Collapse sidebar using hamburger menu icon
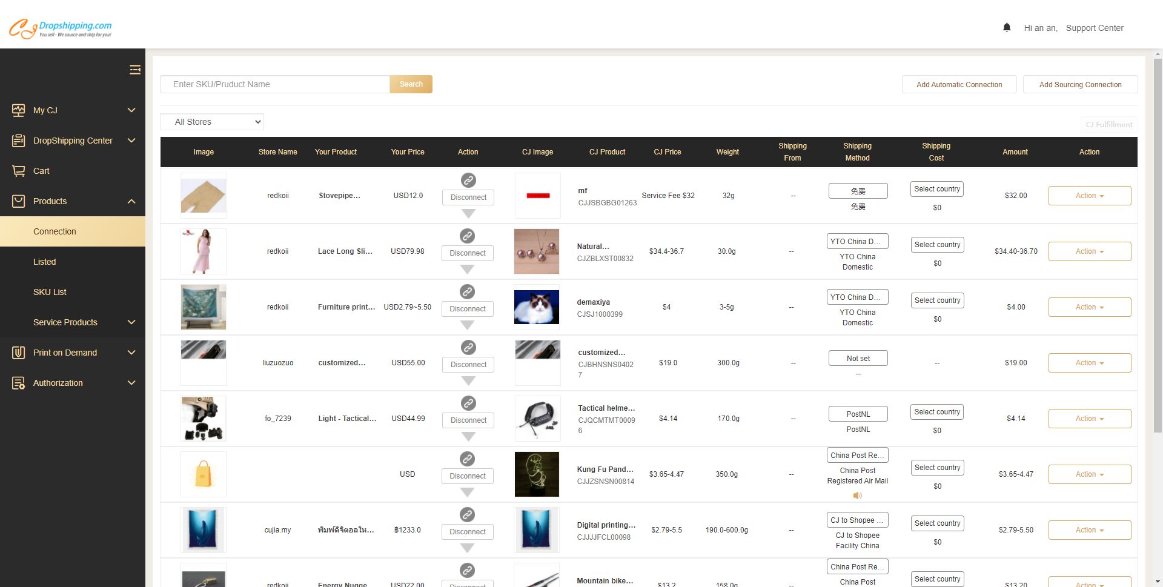The image size is (1163, 587). tap(135, 70)
